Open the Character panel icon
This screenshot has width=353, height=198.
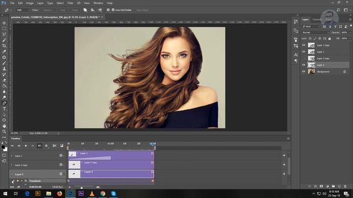(296, 55)
